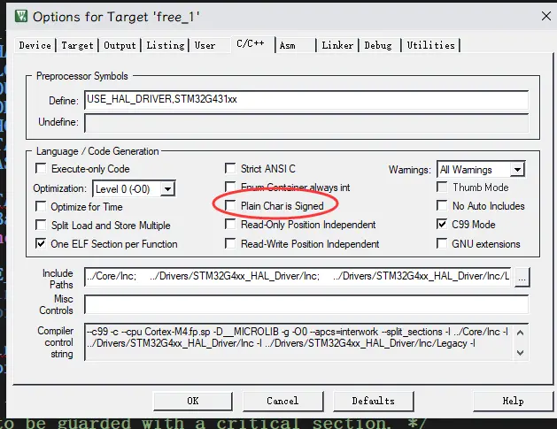Enable Plain Char is Signed option
Viewport: 557px width, 429px height.
(231, 206)
